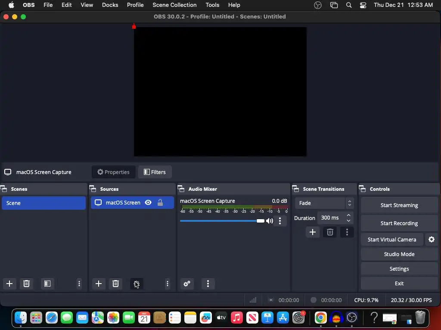Viewport: 441px width, 330px height.
Task: Open the Fade transition dropdown
Action: (324, 203)
